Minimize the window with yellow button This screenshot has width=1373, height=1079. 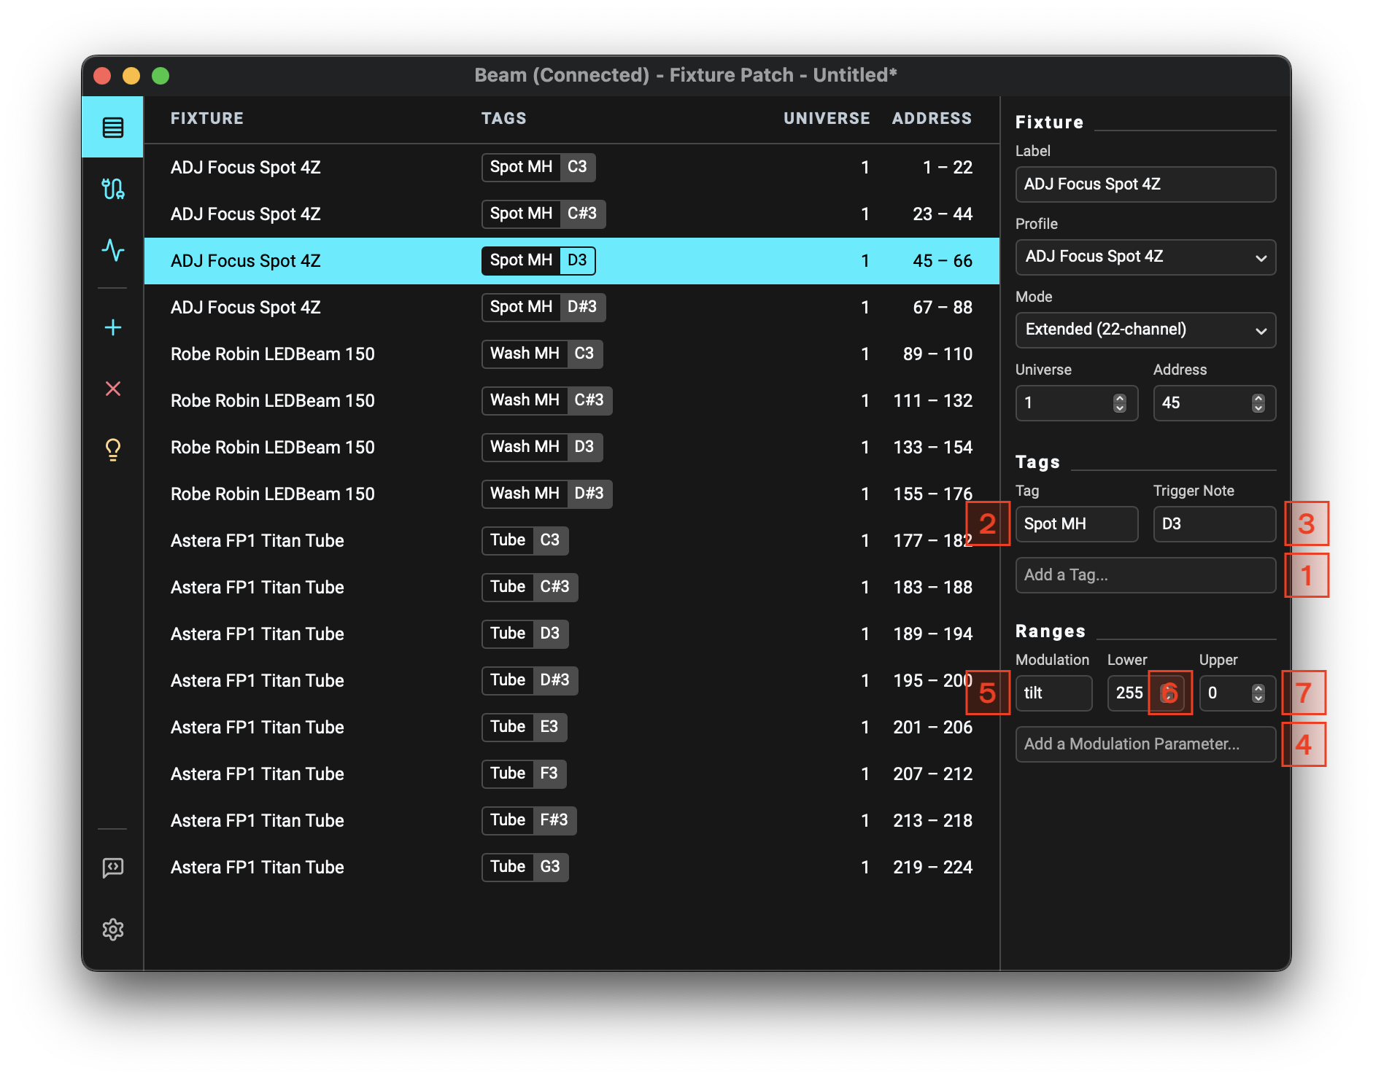point(131,76)
